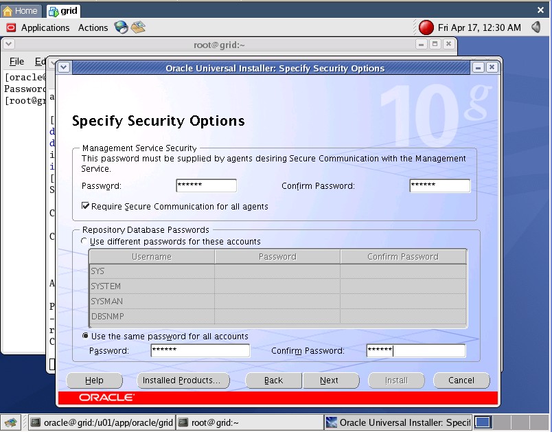This screenshot has width=552, height=432.
Task: Open the volume speaker icon
Action: click(535, 27)
